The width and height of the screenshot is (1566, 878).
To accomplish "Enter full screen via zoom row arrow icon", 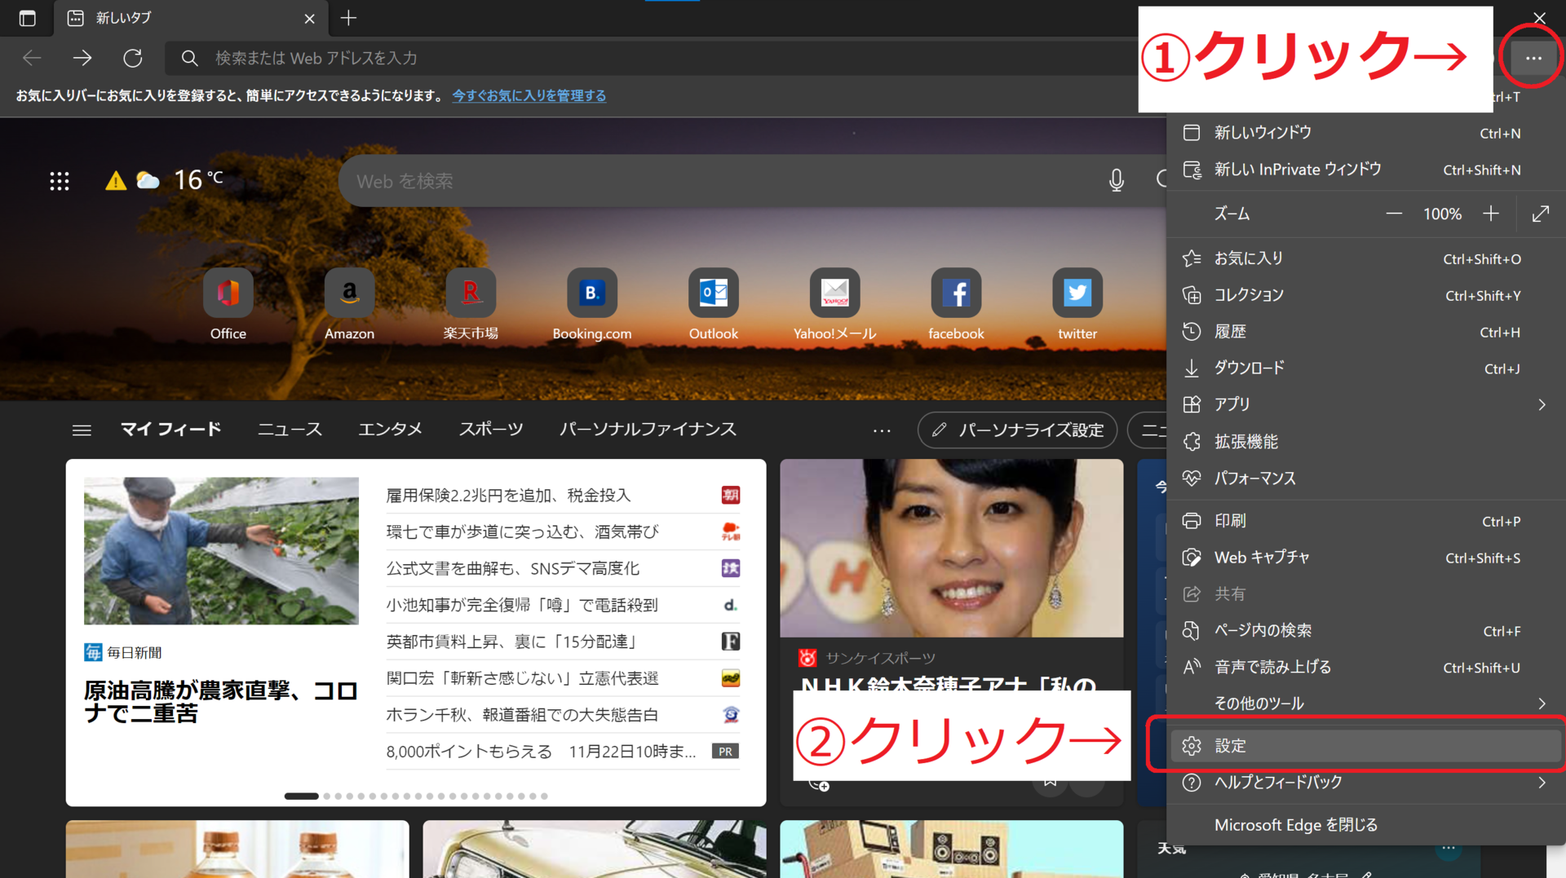I will [x=1540, y=214].
